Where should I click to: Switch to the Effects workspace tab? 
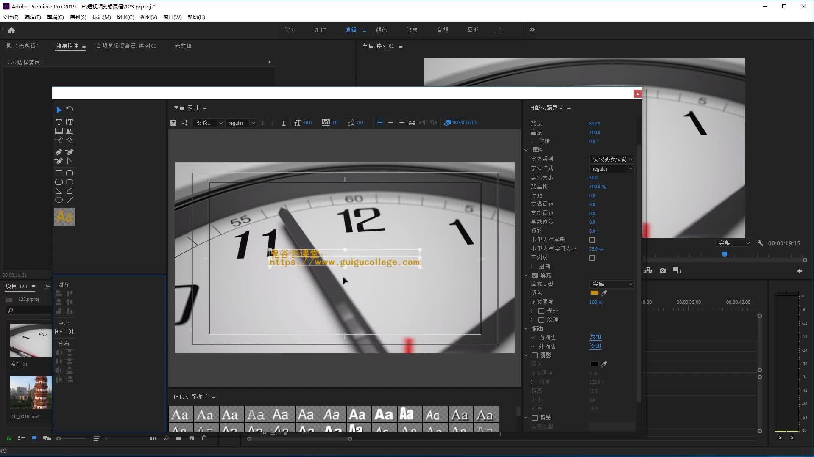click(x=412, y=30)
